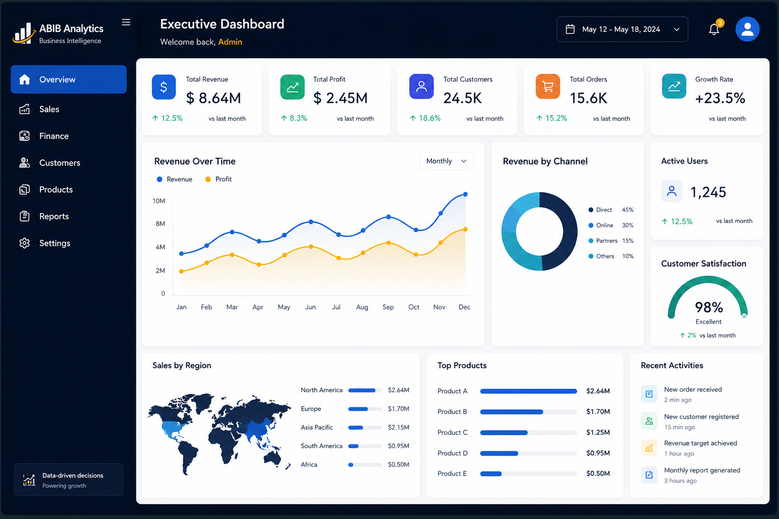
Task: Click the Total Orders cart icon
Action: [x=548, y=87]
